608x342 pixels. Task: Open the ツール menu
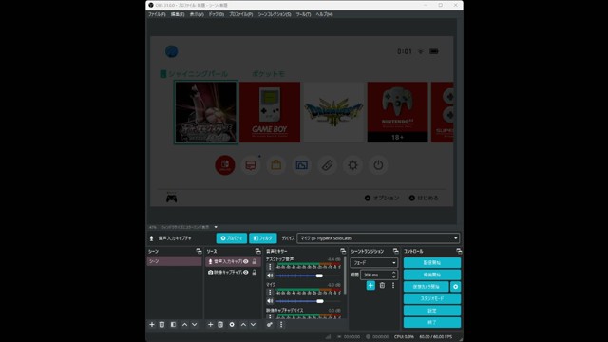click(x=303, y=14)
